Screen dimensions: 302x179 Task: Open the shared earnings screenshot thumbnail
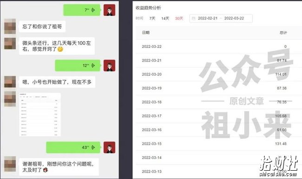[x=40, y=115]
